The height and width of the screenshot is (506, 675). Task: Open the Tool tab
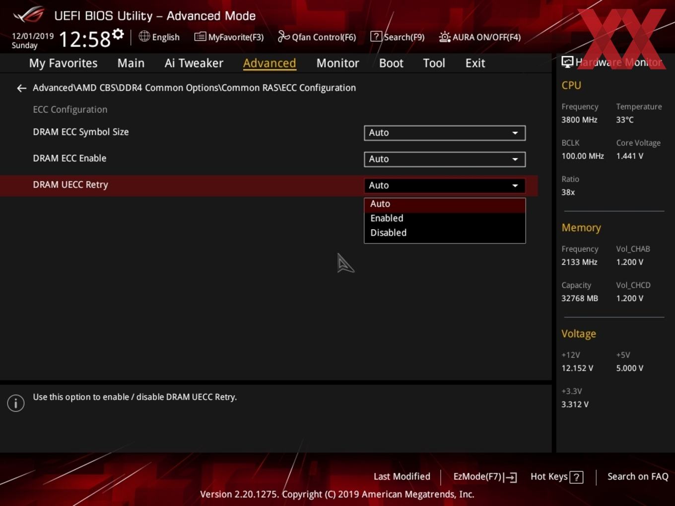[434, 63]
